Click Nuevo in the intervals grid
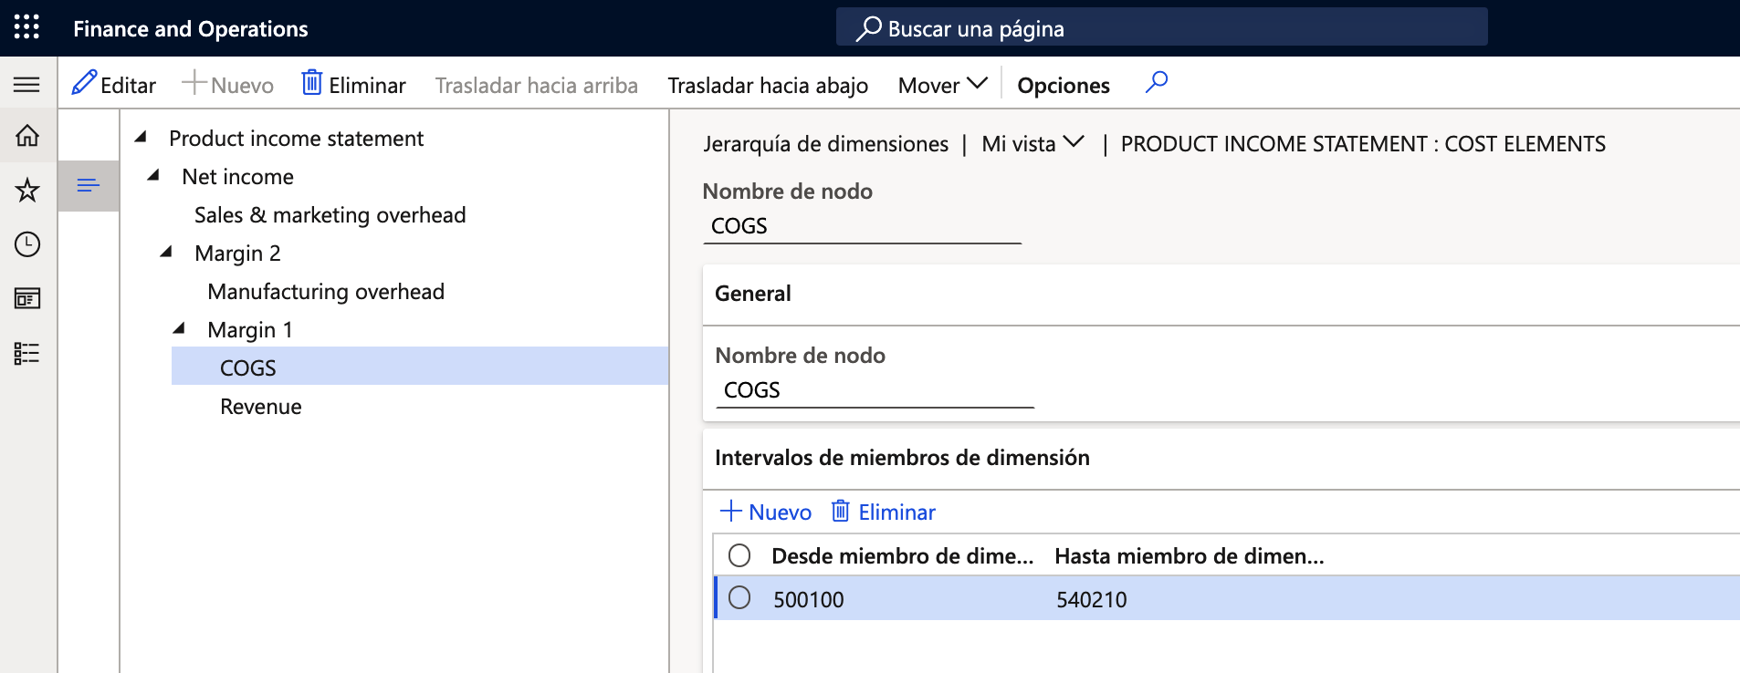The width and height of the screenshot is (1740, 673). (x=765, y=512)
